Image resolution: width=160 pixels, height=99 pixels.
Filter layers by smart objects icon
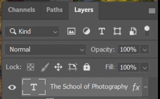133,31
